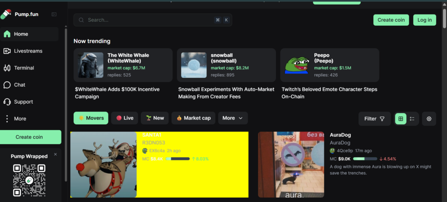Open $WhiteWhale Adds $100K Incentive headline
Screen dimensions: 447x202
(117, 93)
